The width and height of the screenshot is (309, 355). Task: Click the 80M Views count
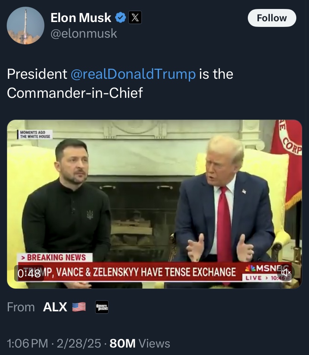(140, 343)
